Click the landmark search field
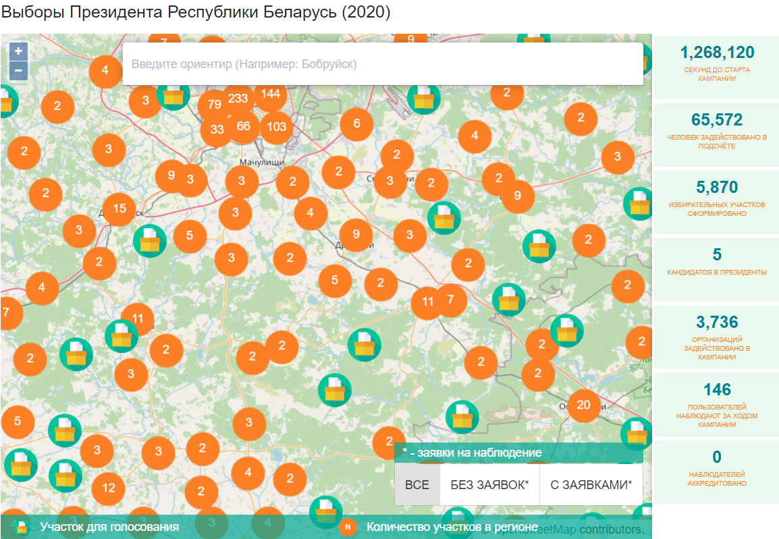The width and height of the screenshot is (779, 539). (382, 65)
